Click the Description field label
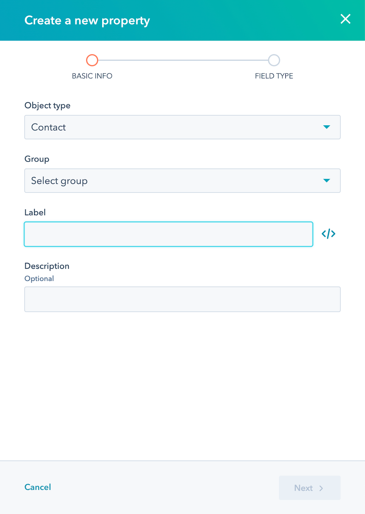This screenshot has width=365, height=514. pos(47,266)
